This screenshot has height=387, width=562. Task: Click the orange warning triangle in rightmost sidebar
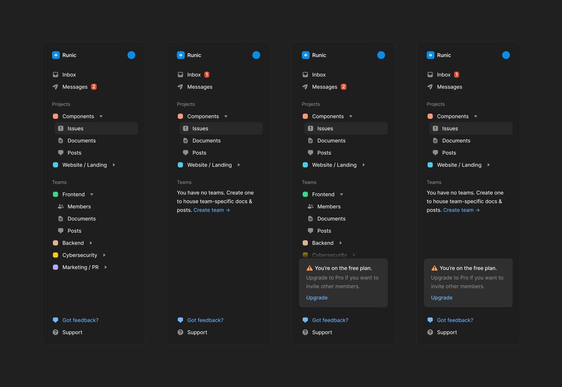[434, 268]
